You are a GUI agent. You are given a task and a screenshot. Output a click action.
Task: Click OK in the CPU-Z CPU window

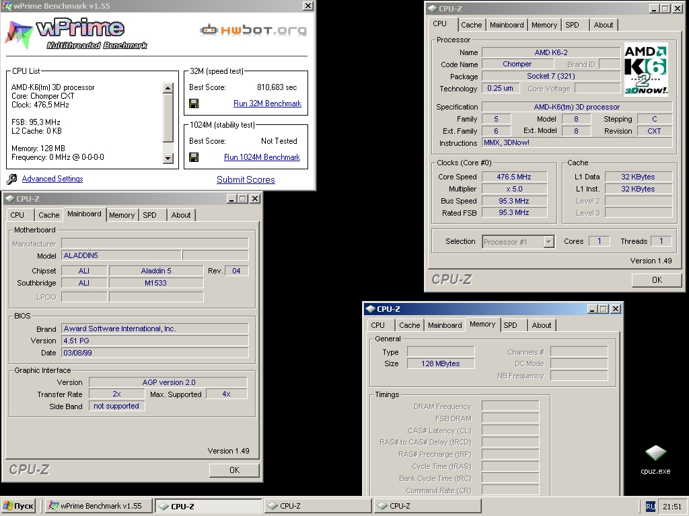coord(657,280)
